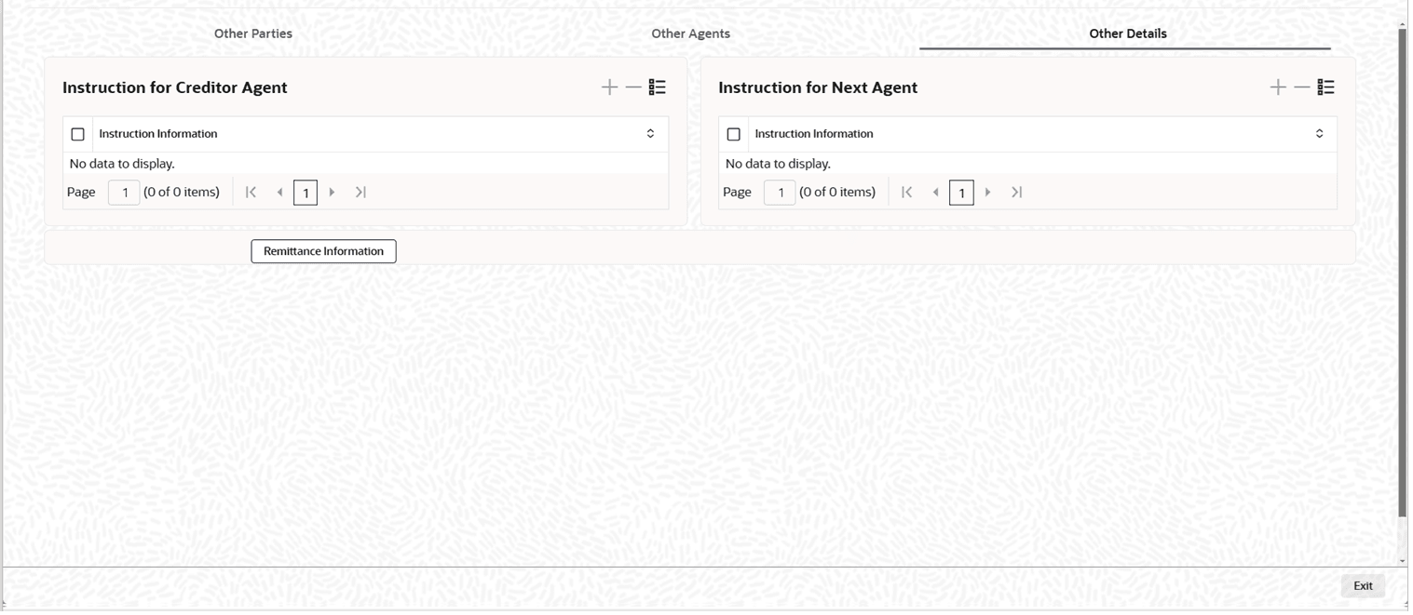Add row to Instruction for Creditor Agent
This screenshot has height=615, width=1413.
pyautogui.click(x=609, y=87)
